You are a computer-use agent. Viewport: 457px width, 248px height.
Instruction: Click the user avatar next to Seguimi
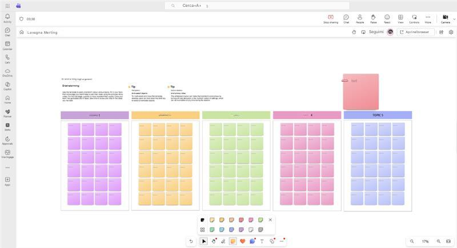tap(390, 32)
